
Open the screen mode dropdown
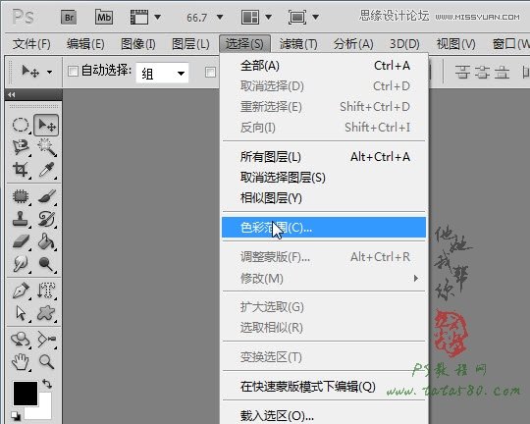click(315, 17)
